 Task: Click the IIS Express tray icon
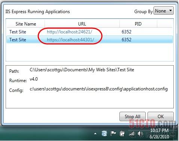(104, 133)
